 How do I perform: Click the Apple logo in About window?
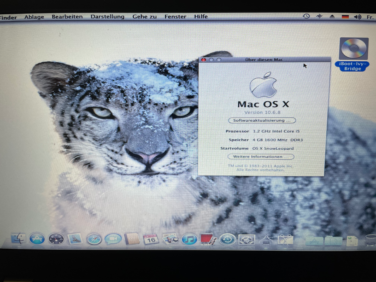pos(263,85)
